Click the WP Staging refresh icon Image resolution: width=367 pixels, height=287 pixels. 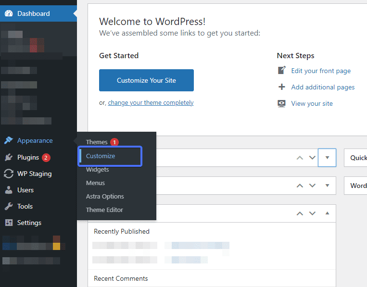[x=9, y=174]
